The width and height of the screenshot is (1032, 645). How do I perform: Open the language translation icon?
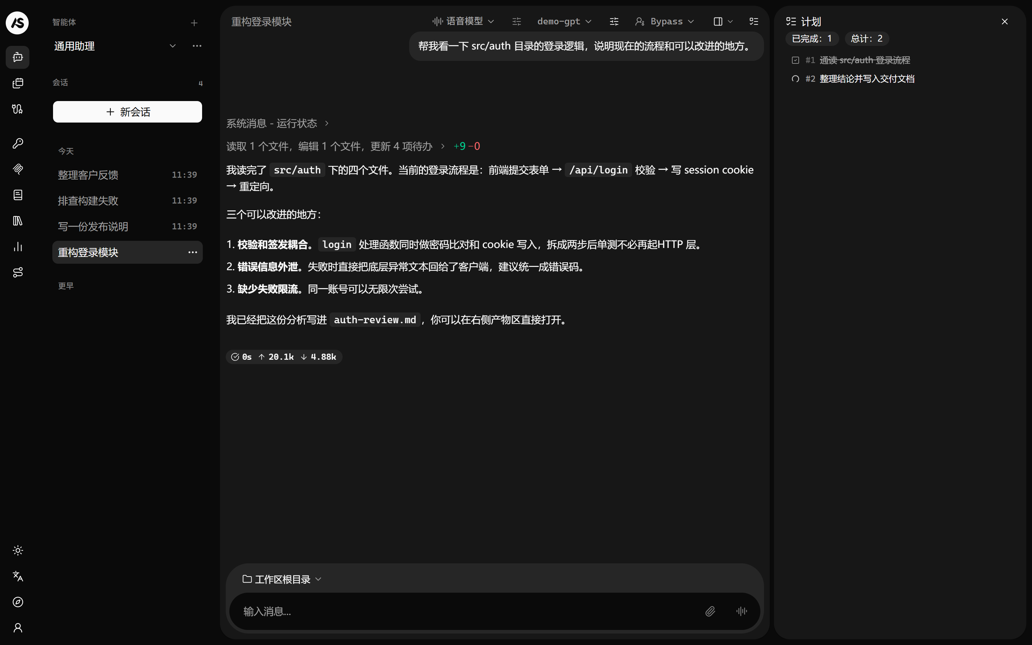tap(18, 576)
